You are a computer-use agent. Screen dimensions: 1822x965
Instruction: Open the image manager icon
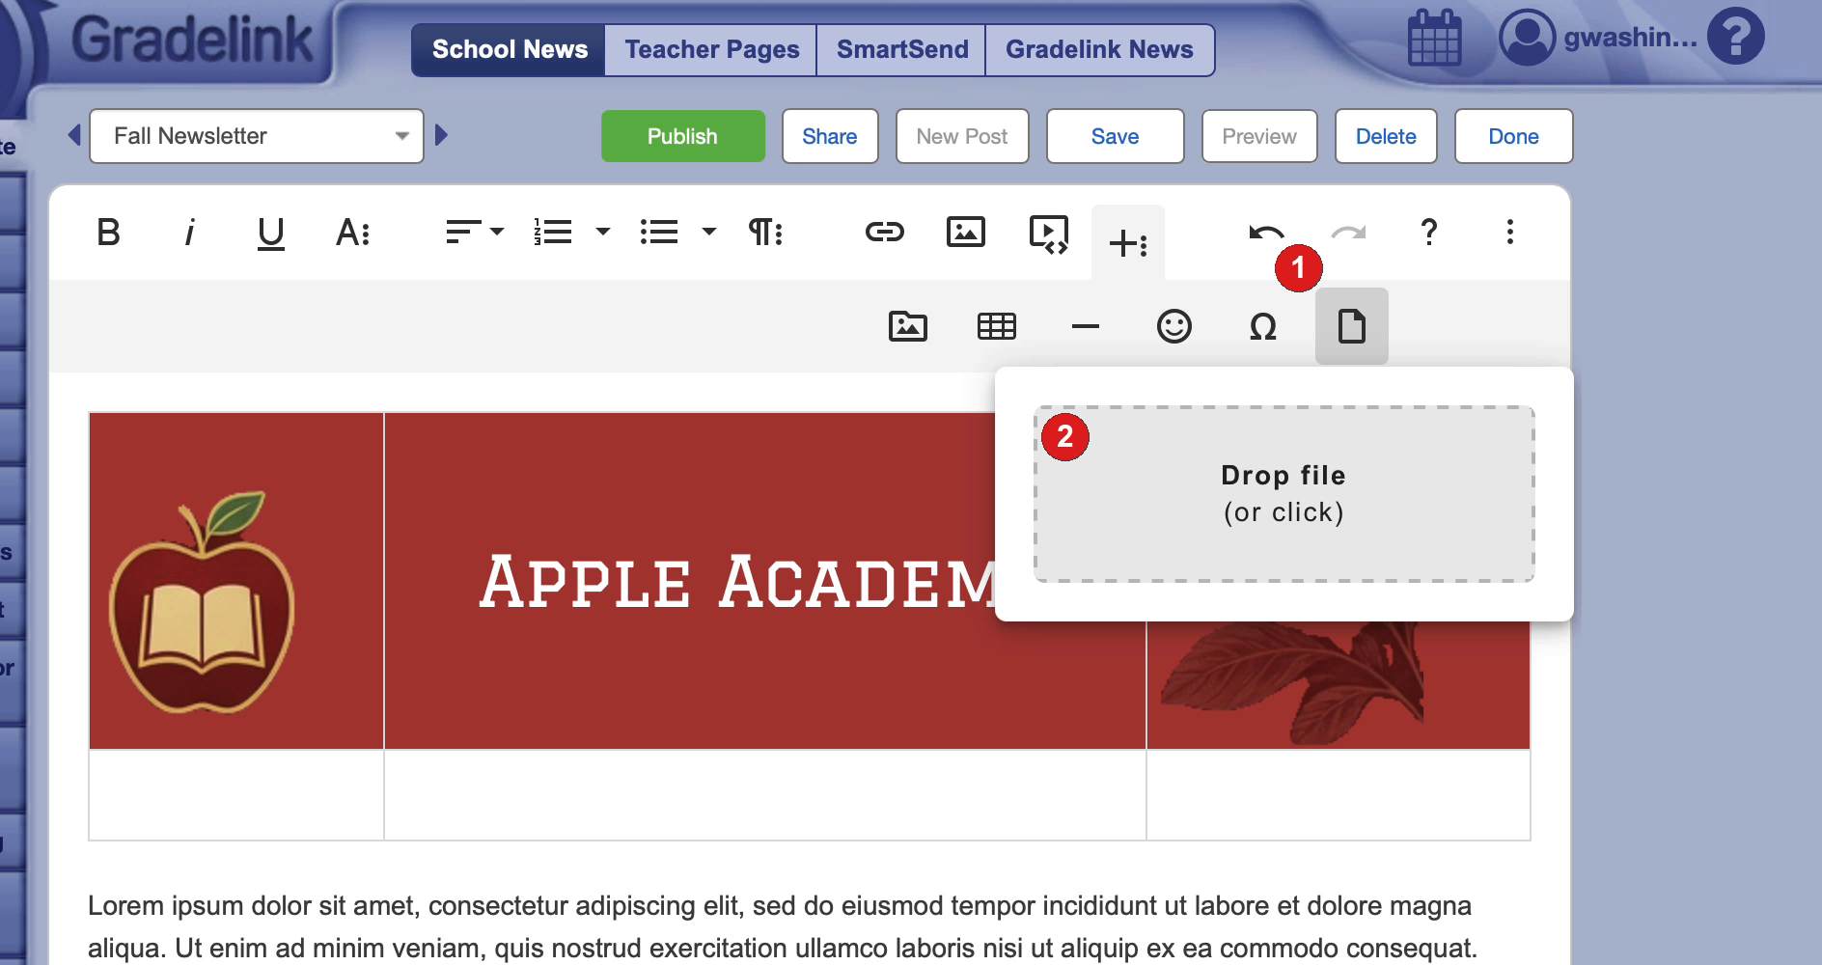(908, 326)
